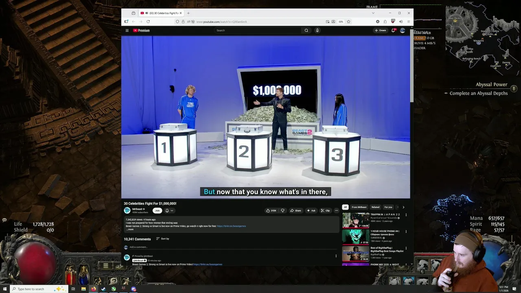Open options for 1 HOUR HOUSE PHONK video
Screen dimensions: 521x293
click(x=406, y=232)
